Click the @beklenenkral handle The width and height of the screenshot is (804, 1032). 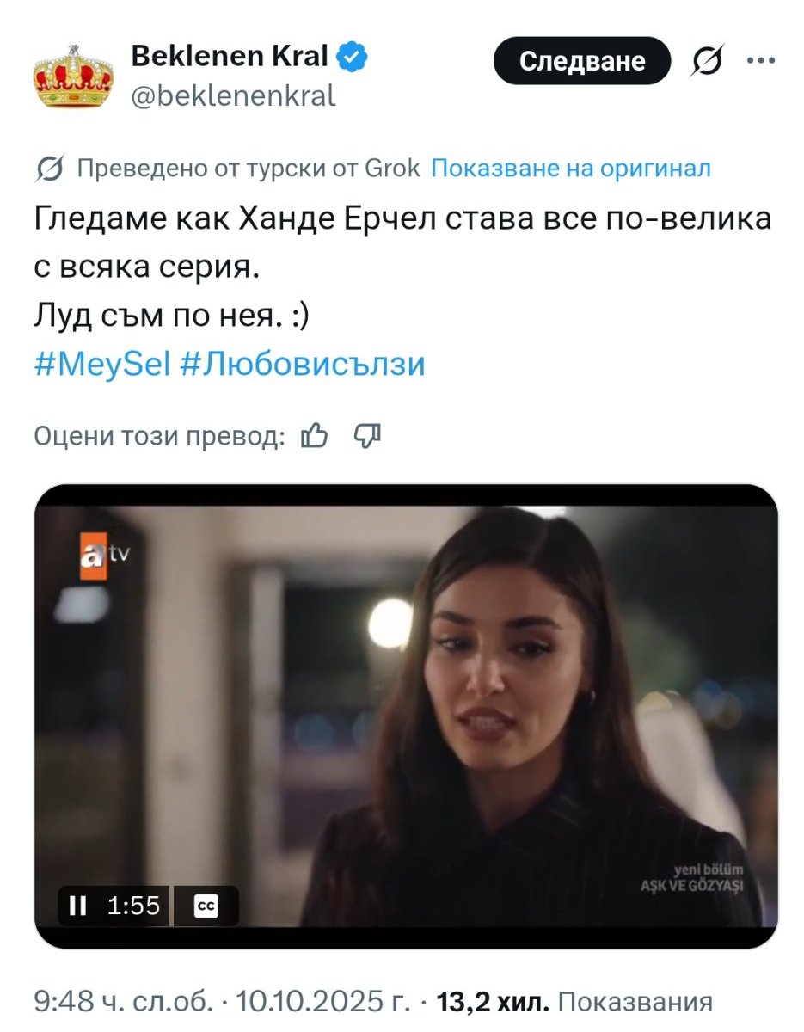(233, 95)
